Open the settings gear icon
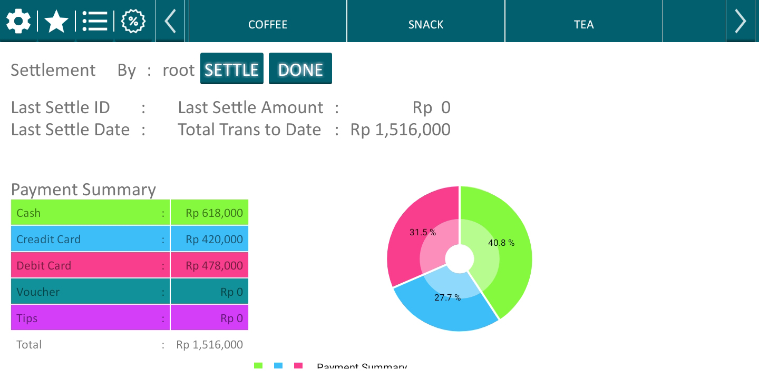The width and height of the screenshot is (759, 379). pos(18,22)
